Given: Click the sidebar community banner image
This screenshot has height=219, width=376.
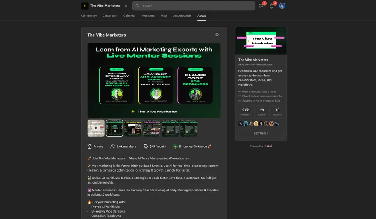Looking at the screenshot, I should click(x=261, y=41).
